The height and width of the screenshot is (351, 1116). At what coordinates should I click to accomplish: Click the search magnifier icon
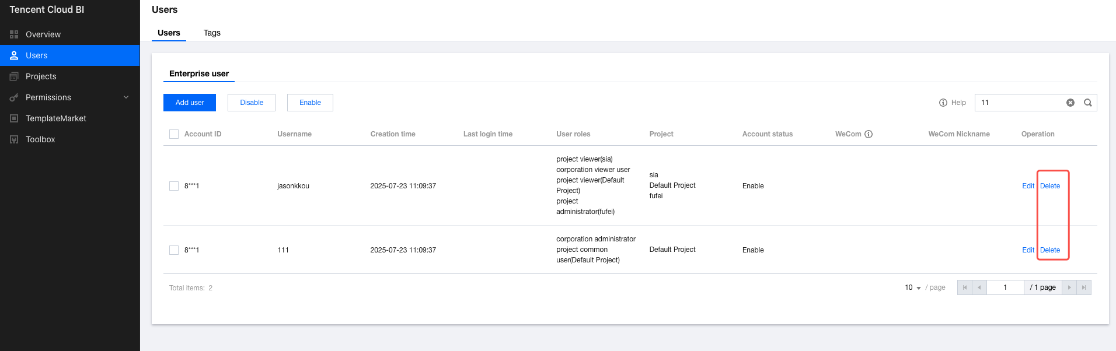(1088, 103)
